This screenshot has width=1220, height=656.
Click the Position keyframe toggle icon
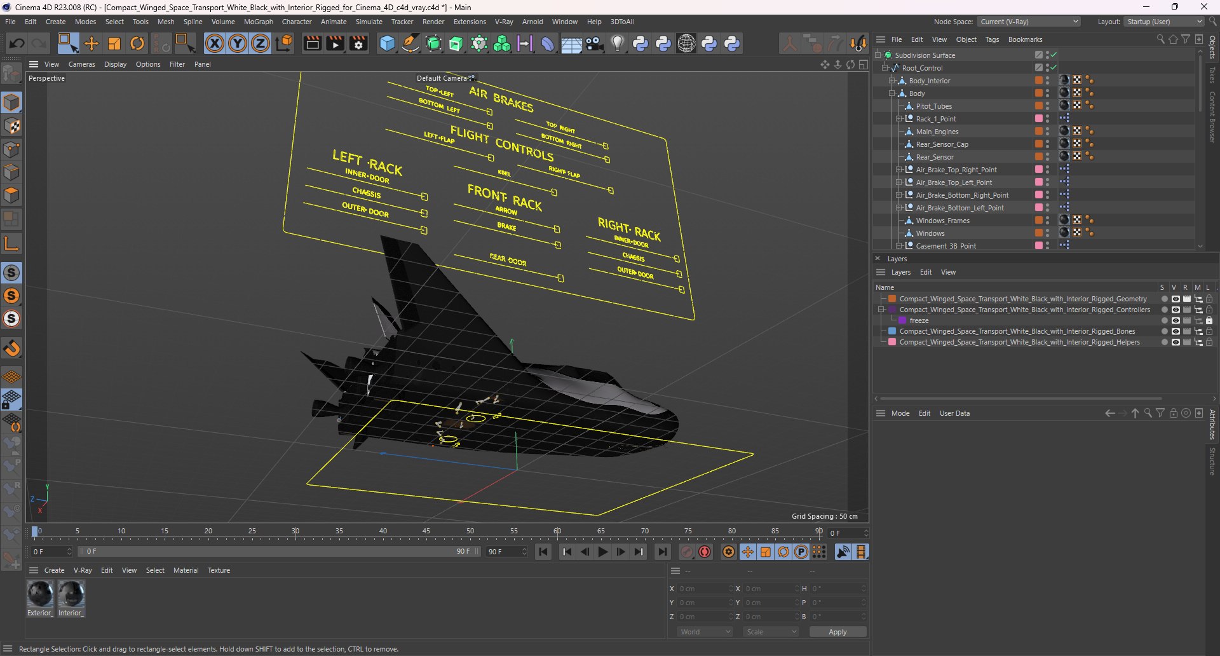(748, 552)
